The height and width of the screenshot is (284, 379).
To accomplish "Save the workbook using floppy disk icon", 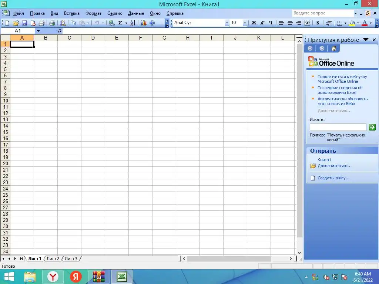I will [x=24, y=23].
